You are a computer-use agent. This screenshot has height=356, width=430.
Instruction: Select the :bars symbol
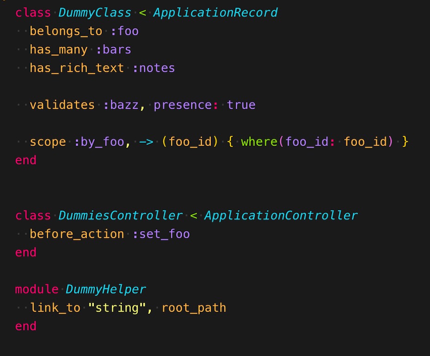[114, 49]
